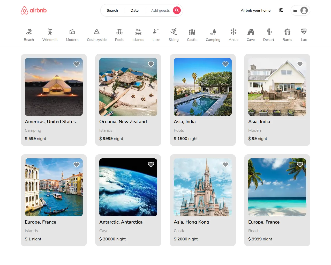Select the Castle category icon

(192, 32)
